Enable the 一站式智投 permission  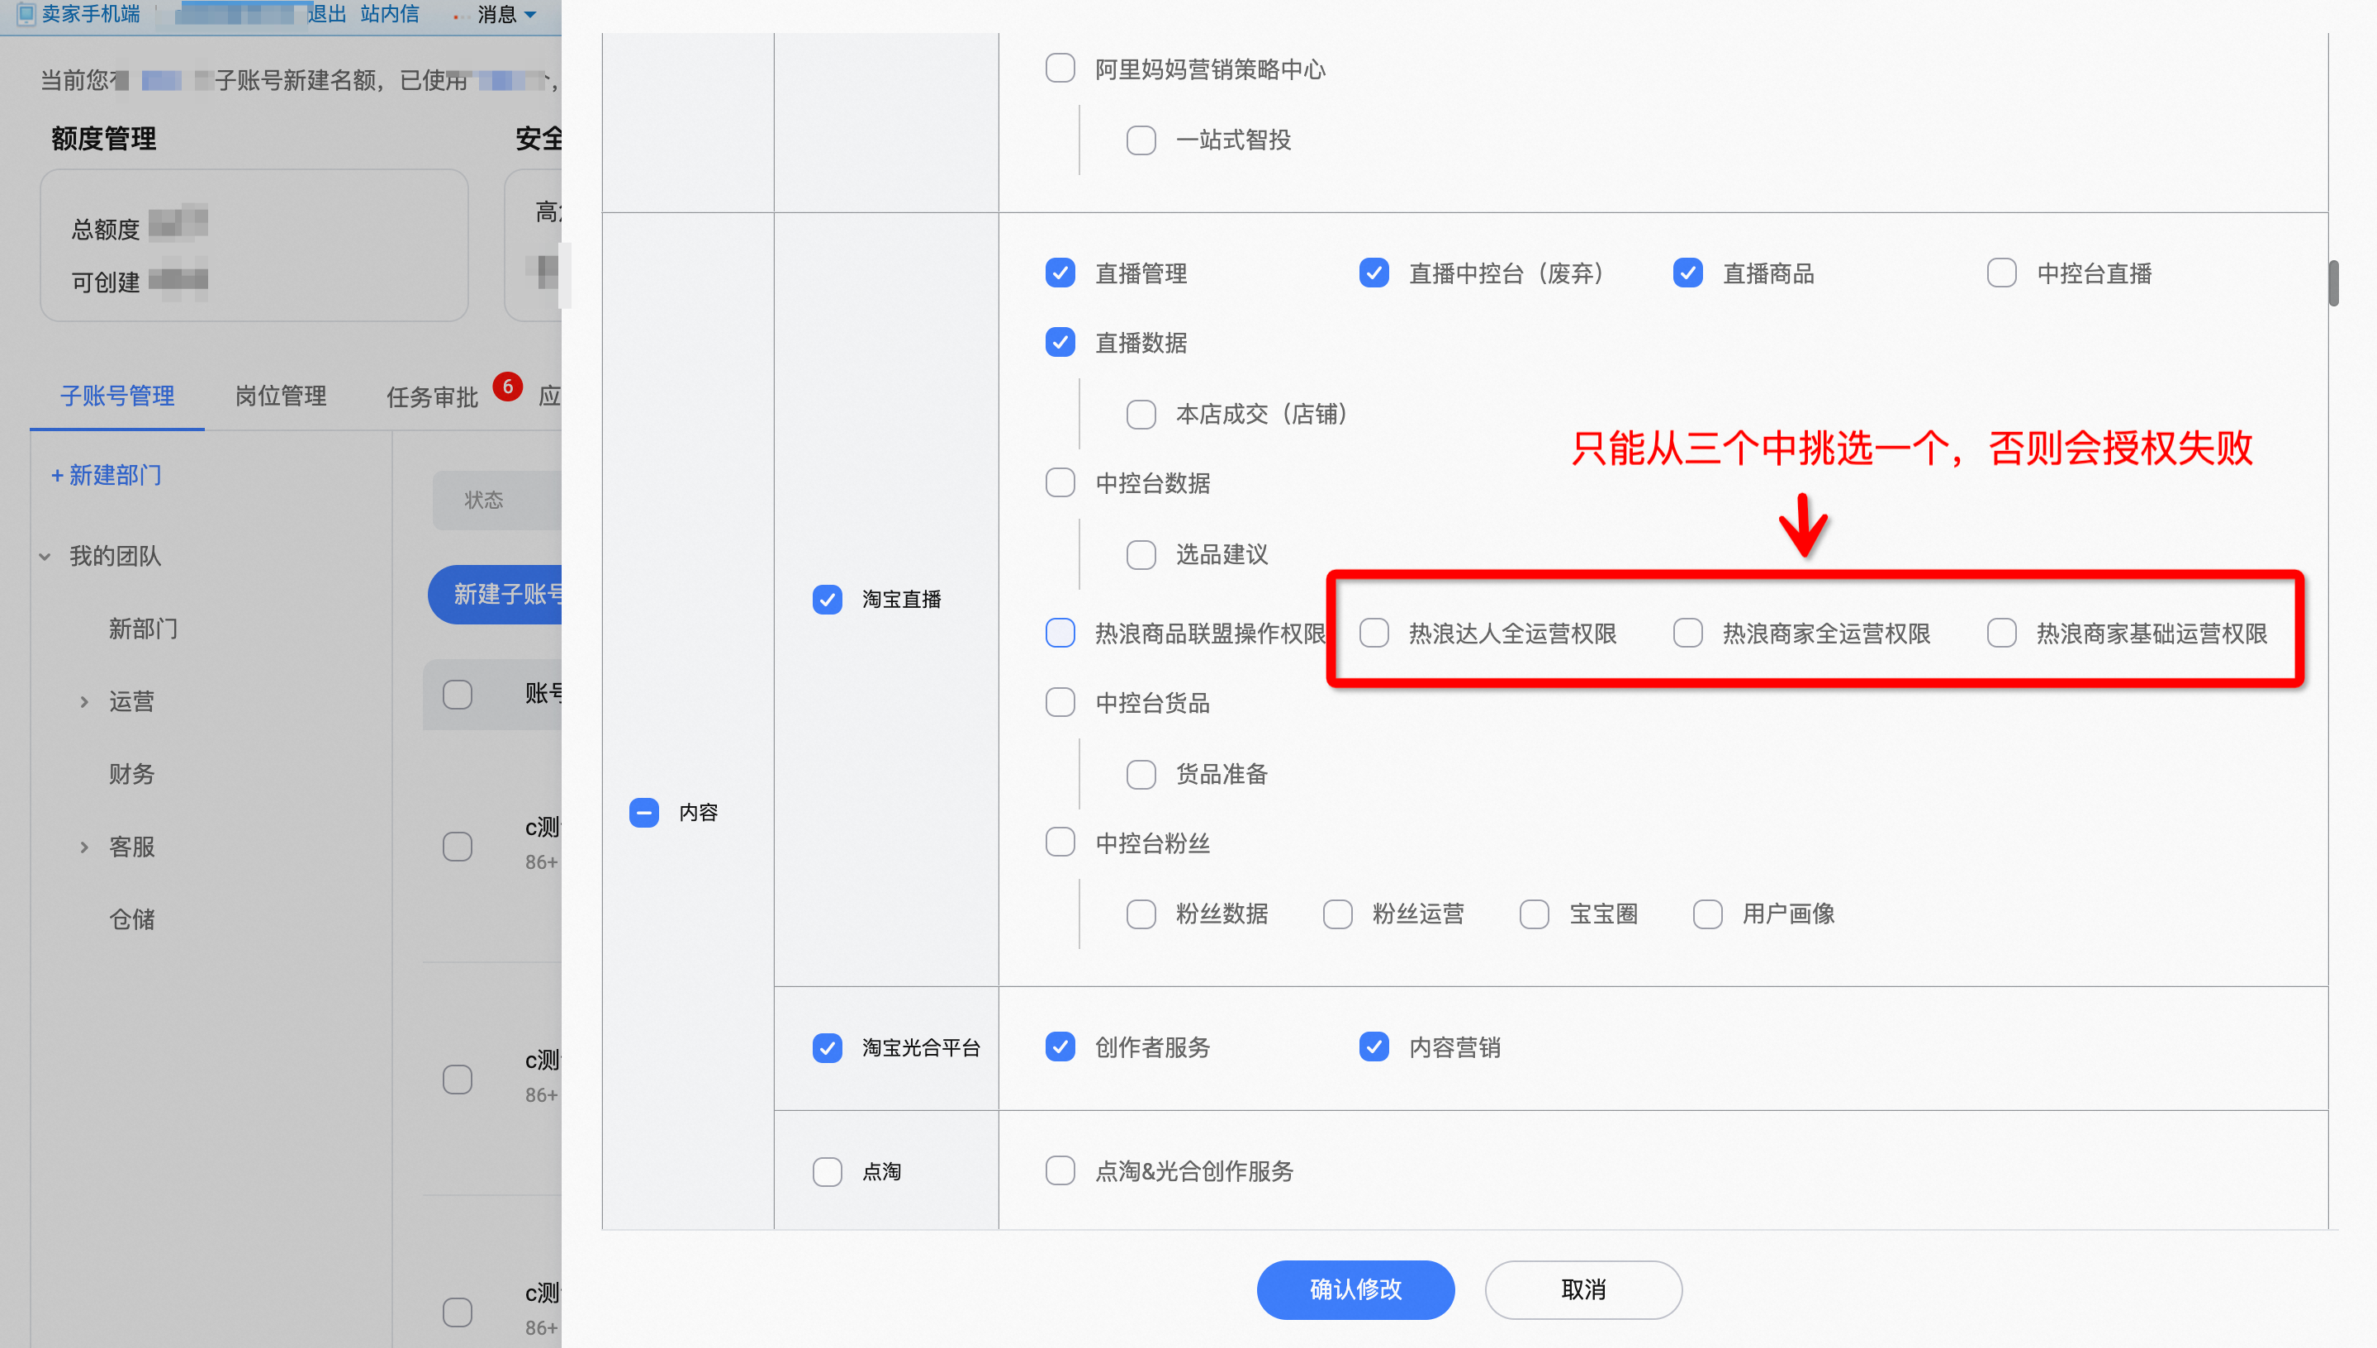tap(1141, 140)
